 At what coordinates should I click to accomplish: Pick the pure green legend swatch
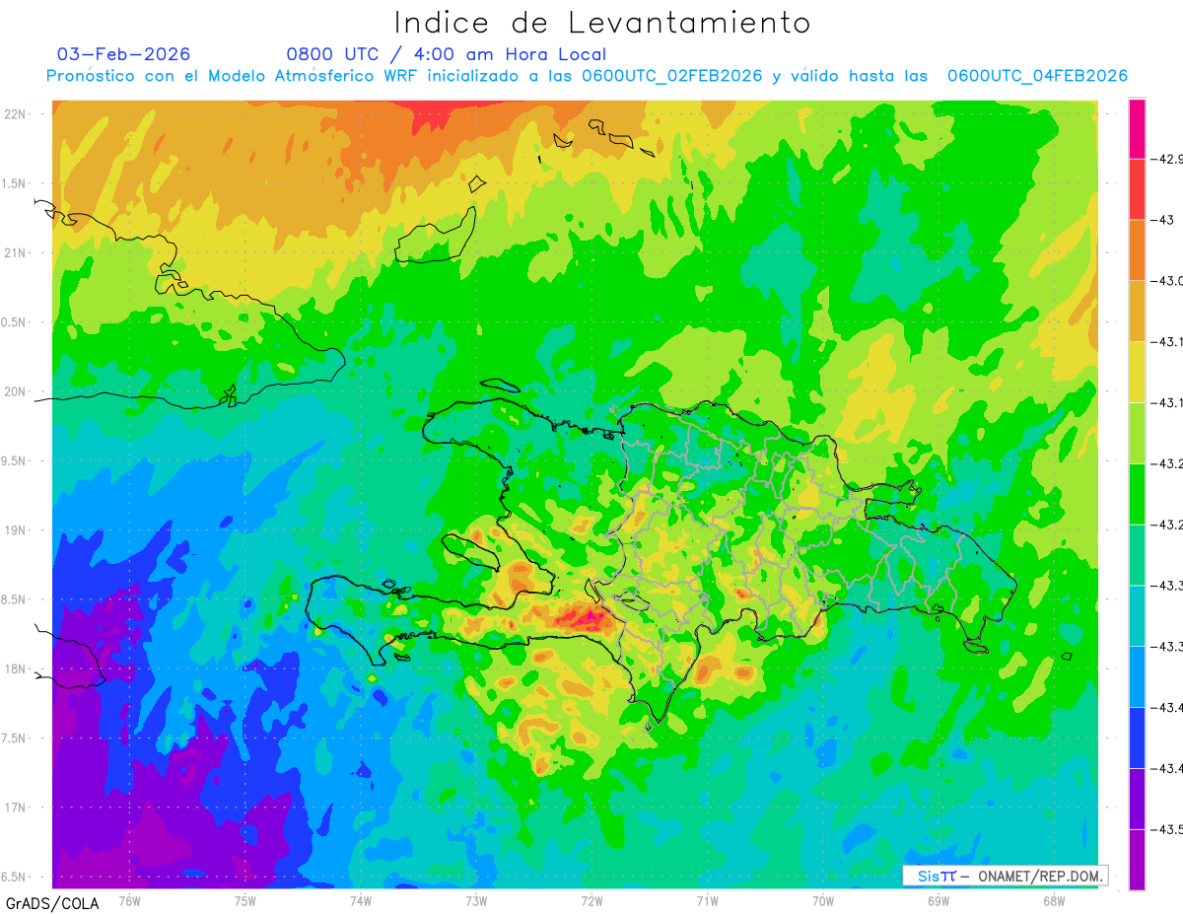pyautogui.click(x=1137, y=494)
